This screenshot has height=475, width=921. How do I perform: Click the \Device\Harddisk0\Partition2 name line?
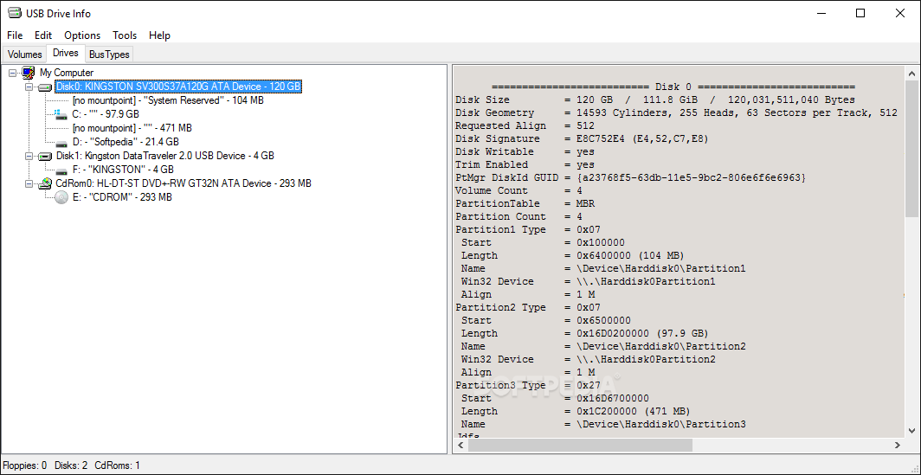[x=603, y=346]
